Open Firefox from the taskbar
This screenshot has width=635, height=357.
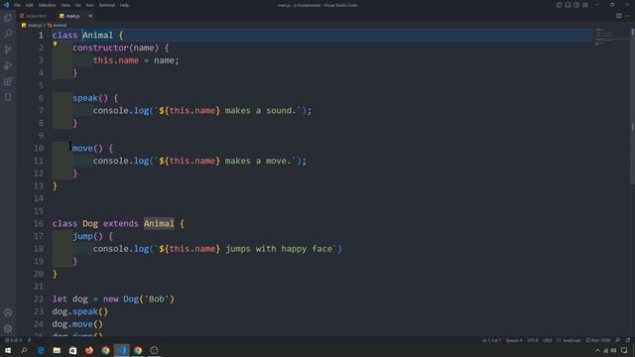[x=89, y=350]
